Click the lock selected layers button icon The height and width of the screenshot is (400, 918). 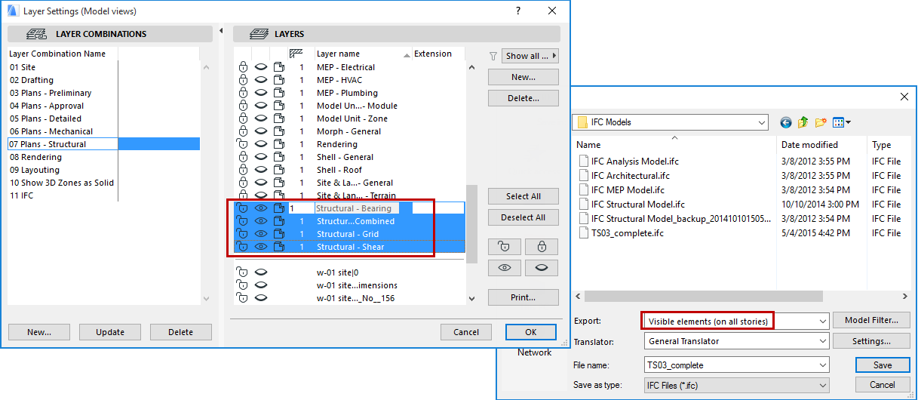542,247
